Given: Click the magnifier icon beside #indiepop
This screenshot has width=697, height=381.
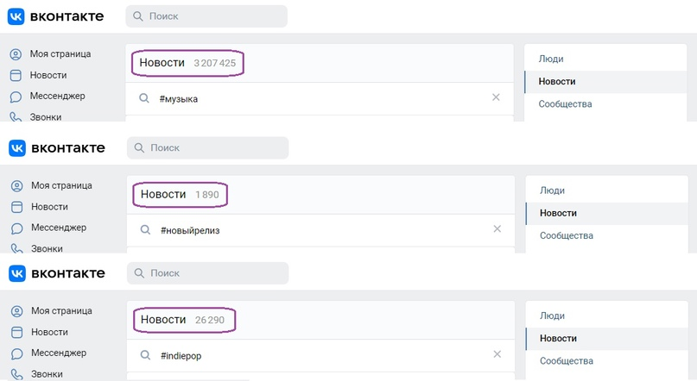Looking at the screenshot, I should point(145,355).
